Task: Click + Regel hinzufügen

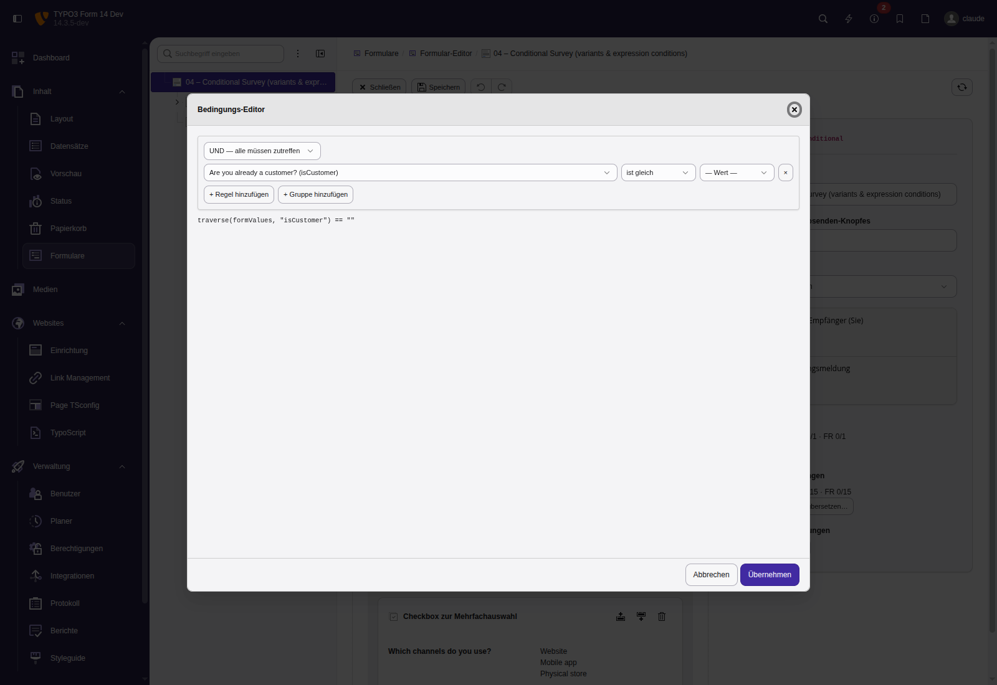Action: click(x=239, y=194)
